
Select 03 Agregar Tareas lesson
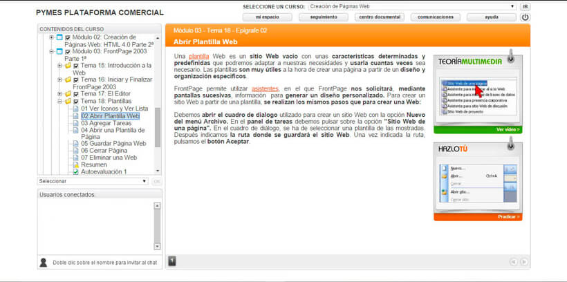pos(106,123)
